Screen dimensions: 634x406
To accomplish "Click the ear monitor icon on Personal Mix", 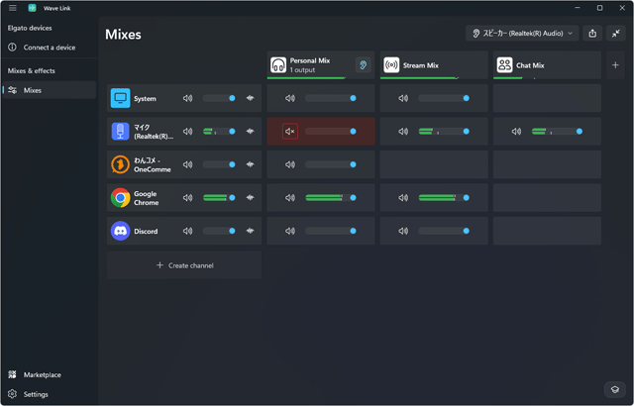I will click(363, 65).
